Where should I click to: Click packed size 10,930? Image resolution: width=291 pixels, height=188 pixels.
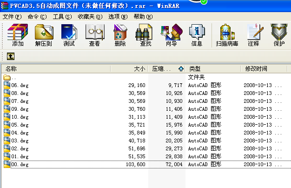tap(174, 101)
